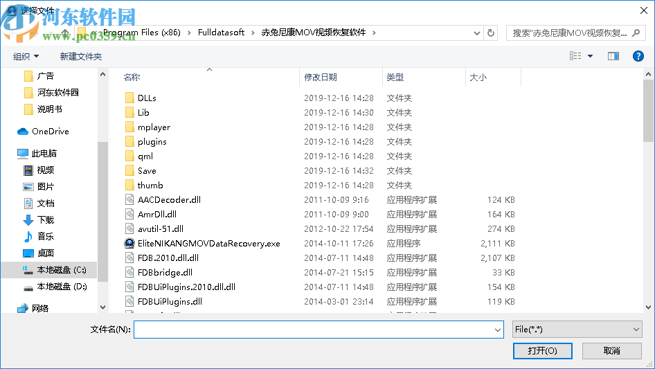Expand the address bar history dropdown
Screen dimensions: 655x369
[476, 33]
